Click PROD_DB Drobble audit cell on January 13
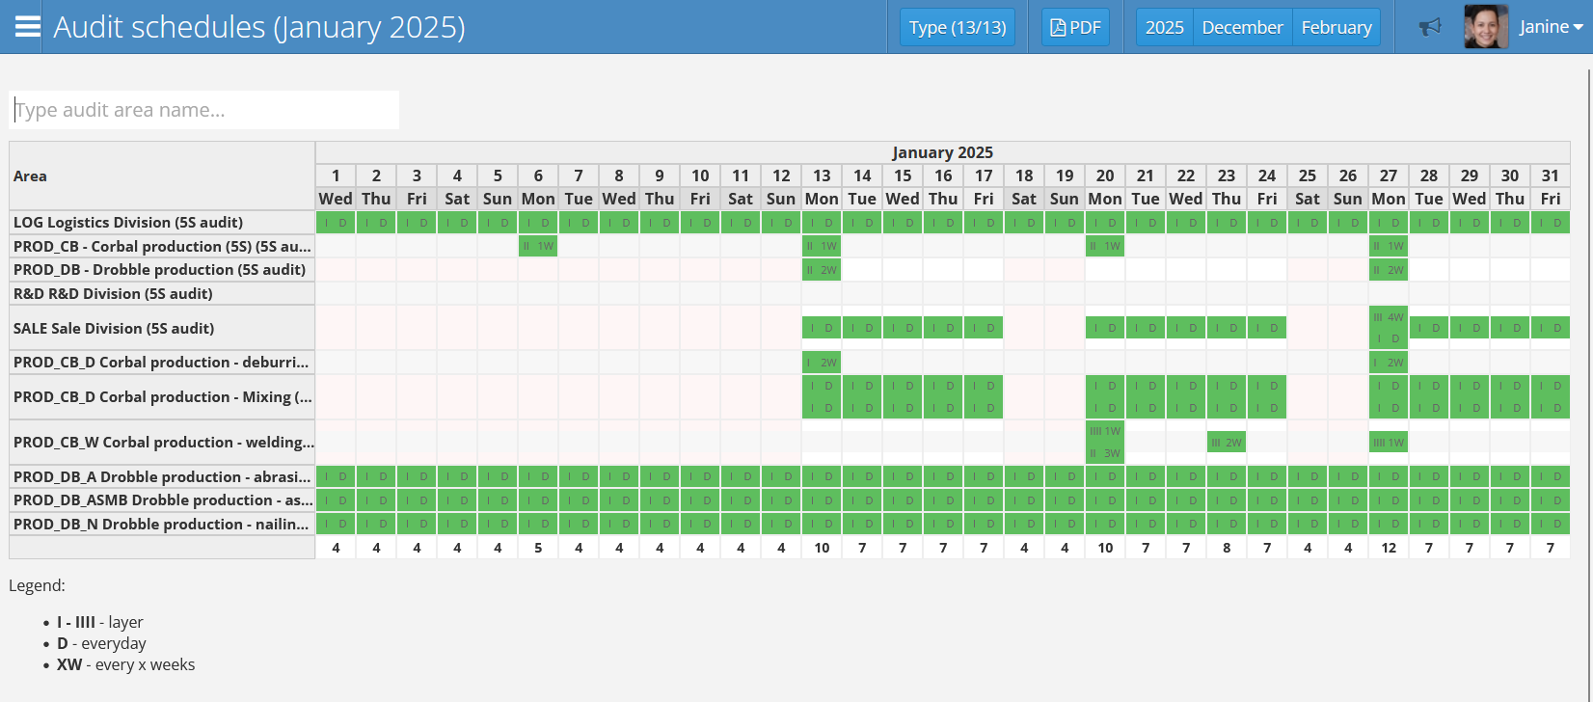 tap(822, 270)
